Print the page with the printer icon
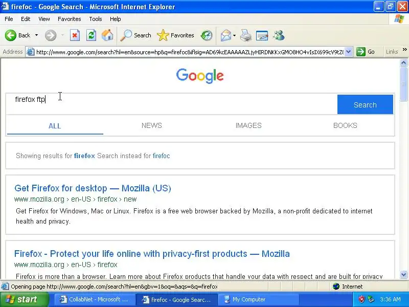 tap(246, 35)
